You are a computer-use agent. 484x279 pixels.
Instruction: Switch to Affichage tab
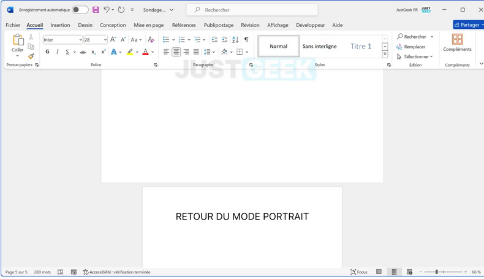coord(278,25)
